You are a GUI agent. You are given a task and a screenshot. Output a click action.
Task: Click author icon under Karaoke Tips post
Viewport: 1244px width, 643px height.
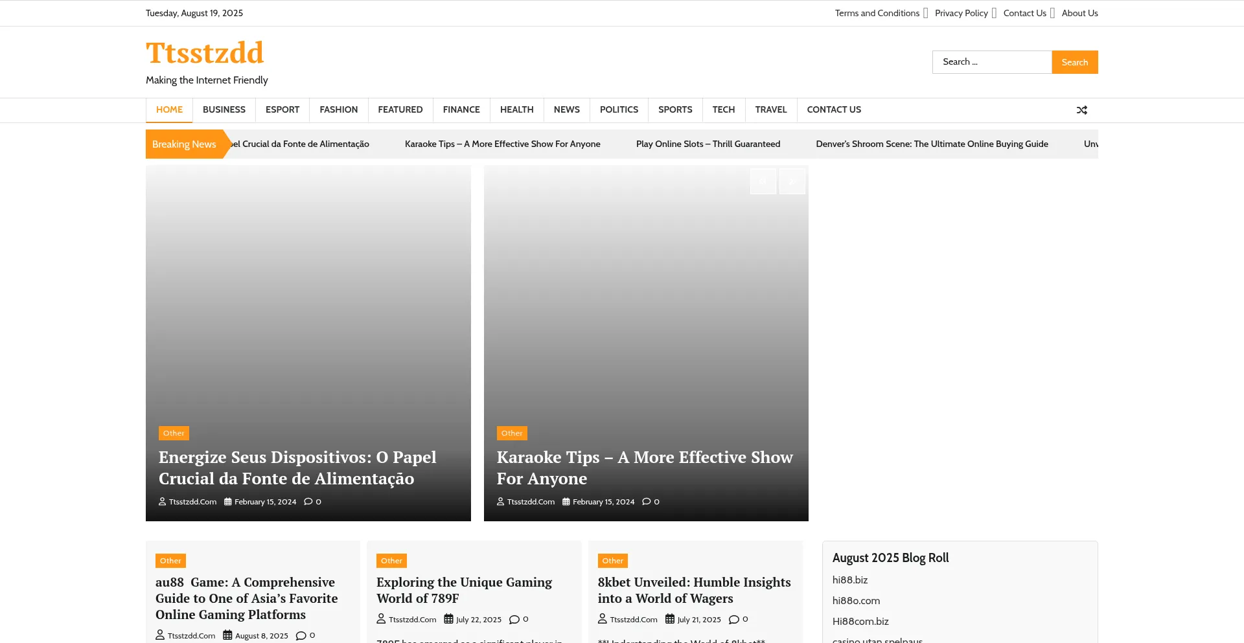pyautogui.click(x=500, y=501)
